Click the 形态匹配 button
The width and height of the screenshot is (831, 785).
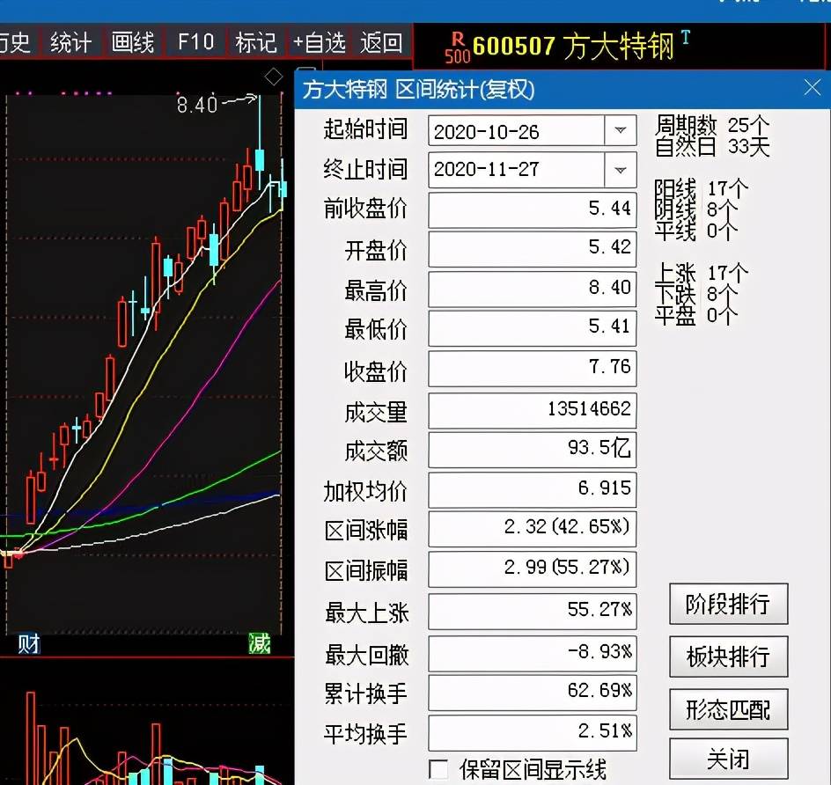[728, 709]
